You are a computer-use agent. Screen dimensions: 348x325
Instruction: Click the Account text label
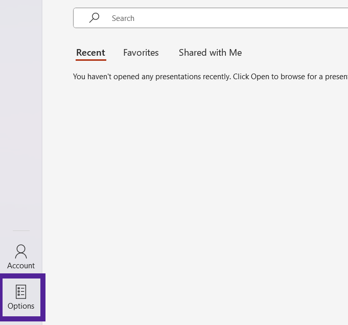(x=21, y=266)
